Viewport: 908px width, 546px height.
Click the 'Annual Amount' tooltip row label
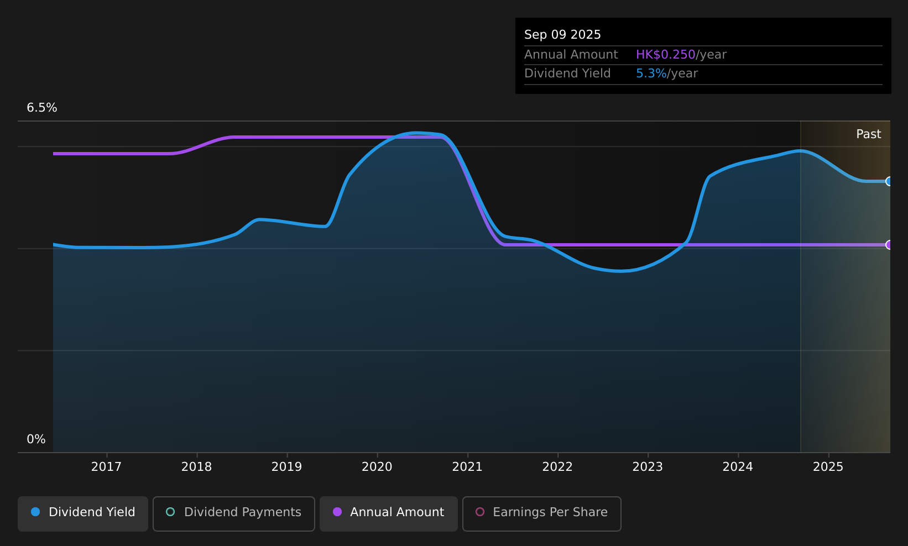click(x=571, y=55)
